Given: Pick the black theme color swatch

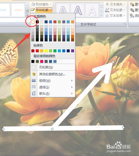Looking at the screenshot, I should pyautogui.click(x=37, y=22).
